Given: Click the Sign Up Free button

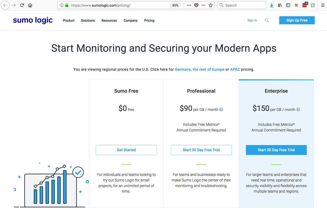Looking at the screenshot, I should tap(297, 20).
